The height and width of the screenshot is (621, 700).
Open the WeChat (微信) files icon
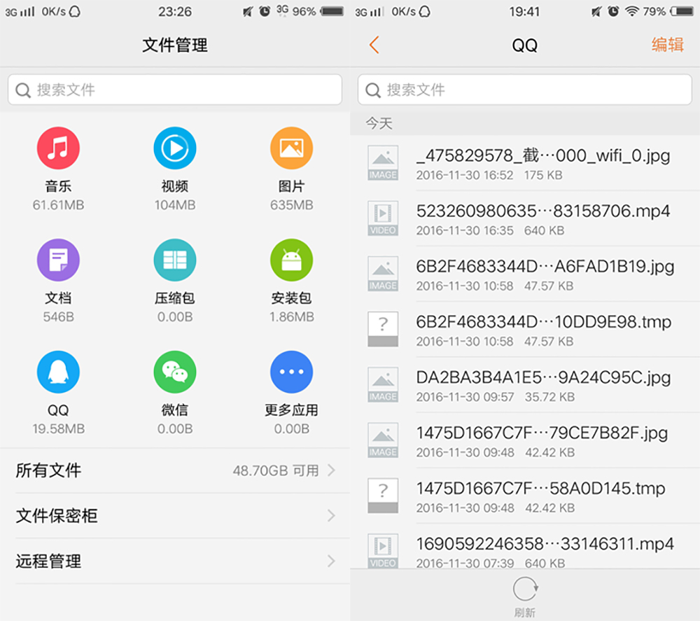pos(174,372)
